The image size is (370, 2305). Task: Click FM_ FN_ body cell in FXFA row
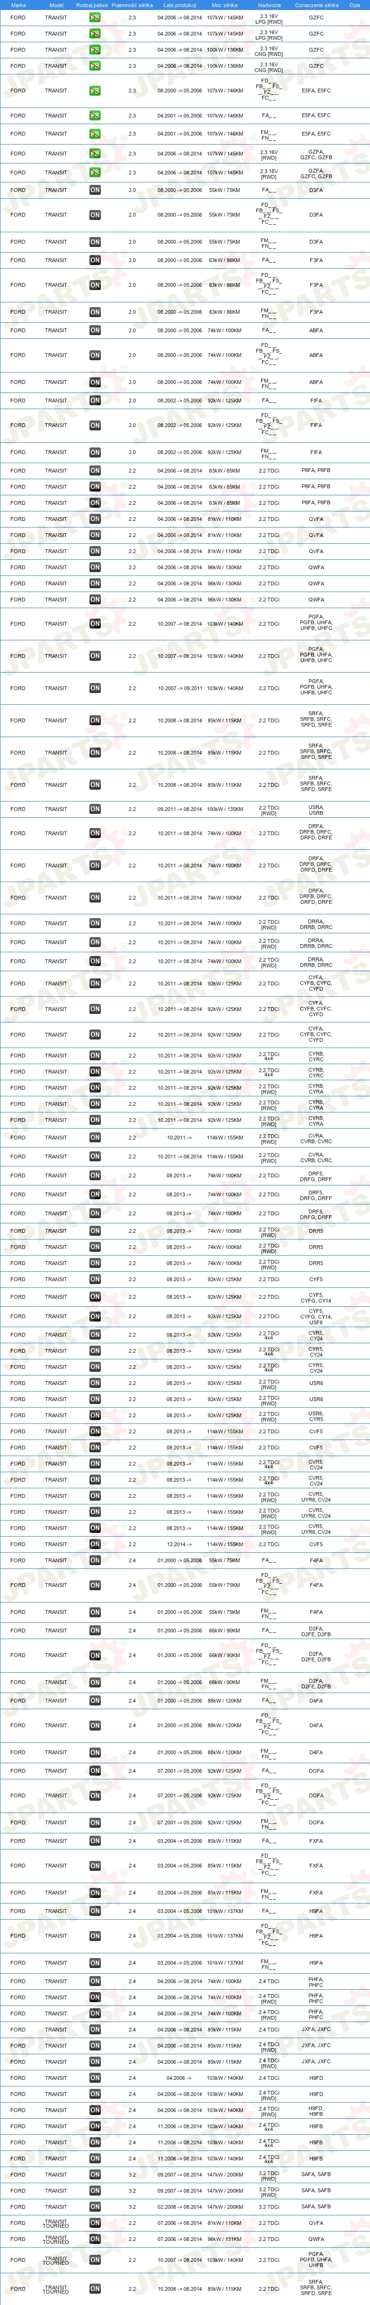tap(269, 1894)
